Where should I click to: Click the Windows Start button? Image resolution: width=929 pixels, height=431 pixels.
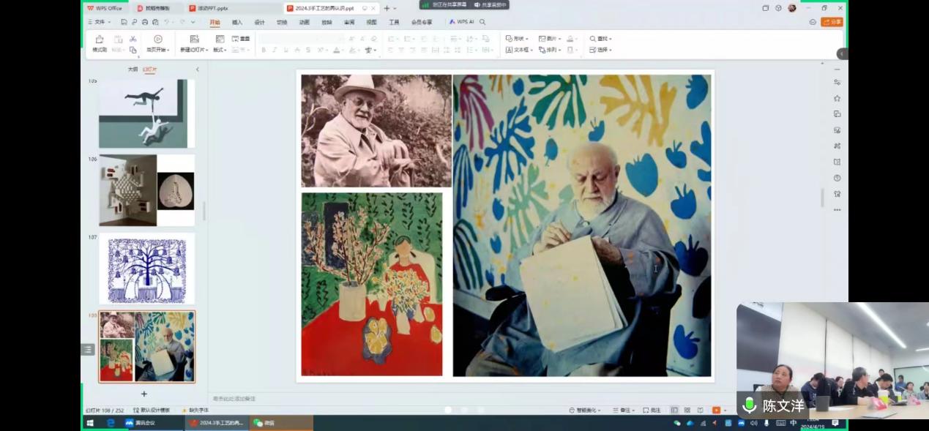pyautogui.click(x=91, y=423)
